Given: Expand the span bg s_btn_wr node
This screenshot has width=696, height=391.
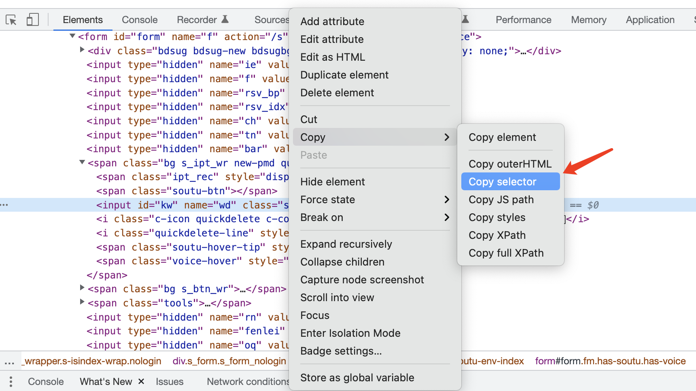Looking at the screenshot, I should pos(82,288).
